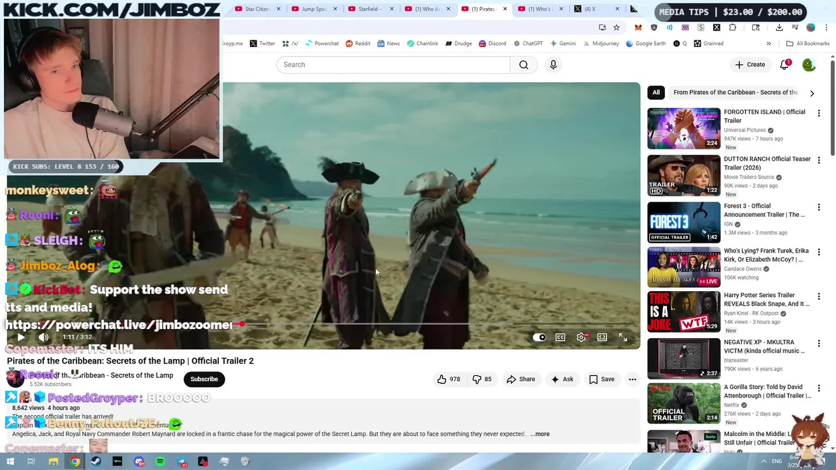The image size is (836, 470).
Task: Select 'From Pirates of the Caribbean' chip
Action: (x=735, y=93)
